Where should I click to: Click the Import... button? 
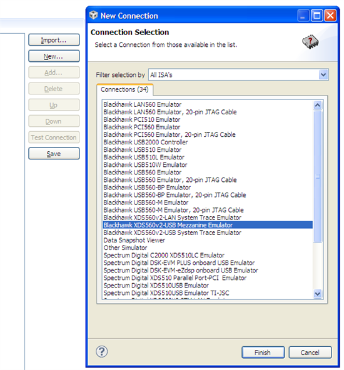(x=54, y=40)
